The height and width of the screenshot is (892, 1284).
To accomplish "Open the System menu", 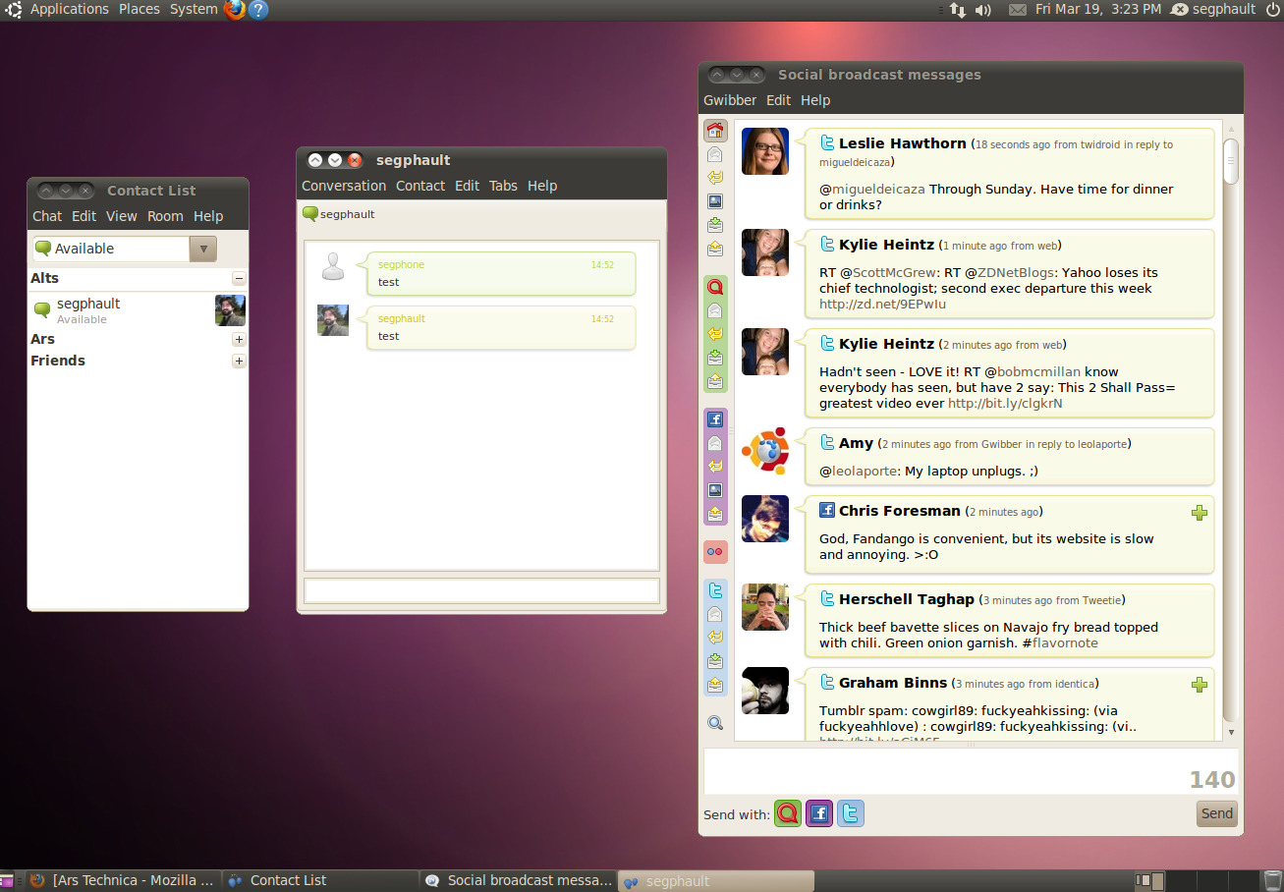I will click(x=194, y=10).
